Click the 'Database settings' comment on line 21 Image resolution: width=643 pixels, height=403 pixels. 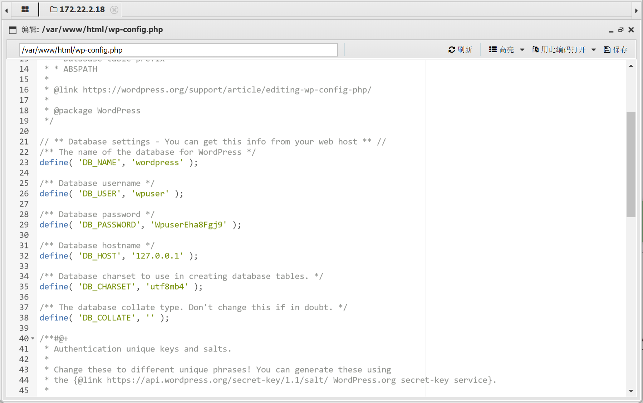point(213,142)
